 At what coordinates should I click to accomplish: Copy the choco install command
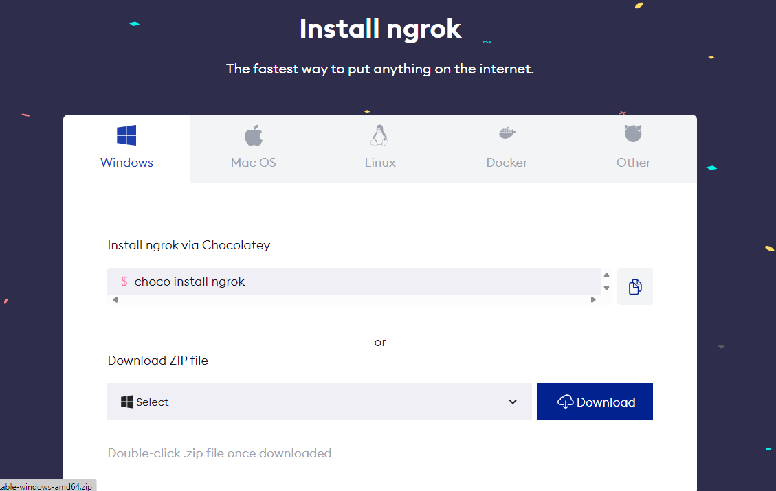(635, 287)
